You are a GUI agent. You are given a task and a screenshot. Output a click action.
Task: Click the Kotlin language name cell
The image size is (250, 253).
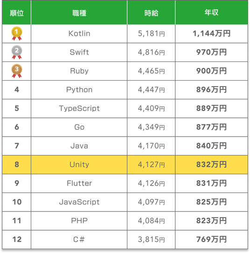tap(79, 34)
